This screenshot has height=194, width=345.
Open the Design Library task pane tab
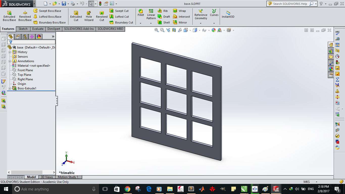coord(331,51)
